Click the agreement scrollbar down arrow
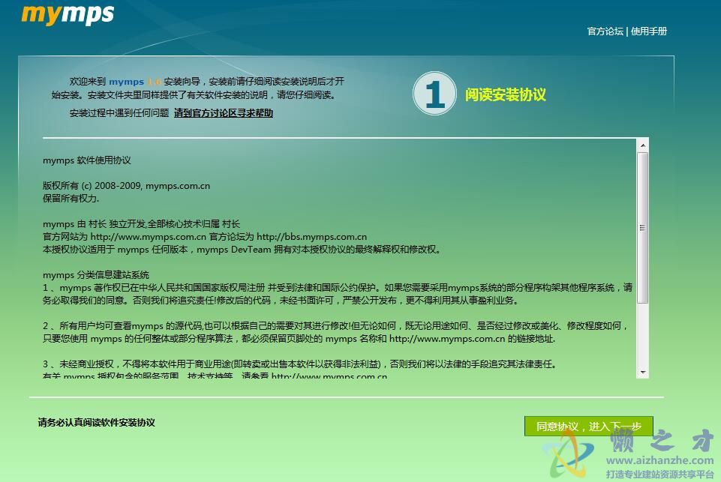Viewport: 721px width, 482px height. pos(643,372)
